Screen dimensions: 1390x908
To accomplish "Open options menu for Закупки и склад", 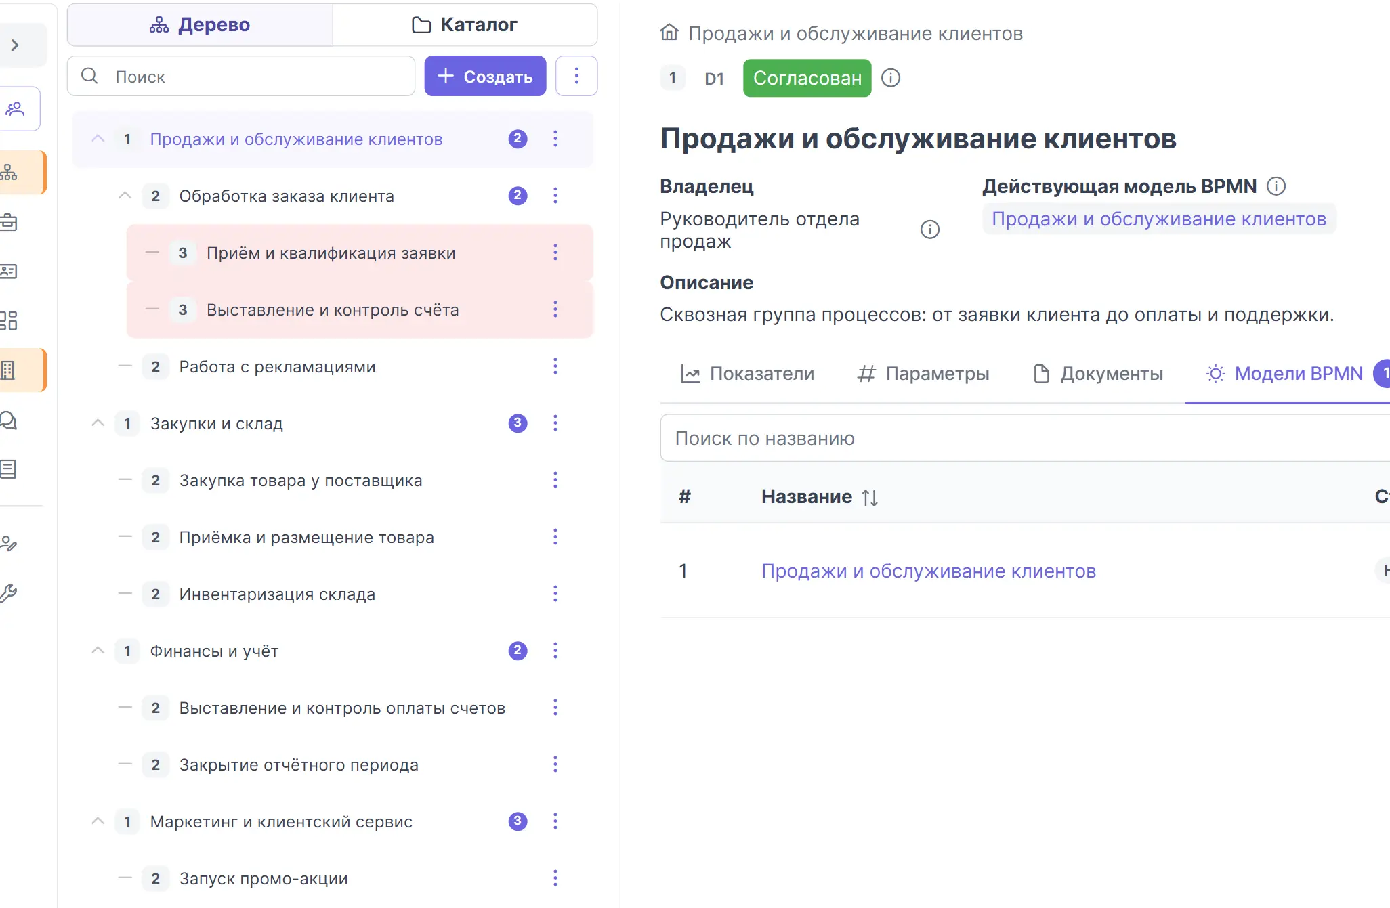I will point(555,423).
